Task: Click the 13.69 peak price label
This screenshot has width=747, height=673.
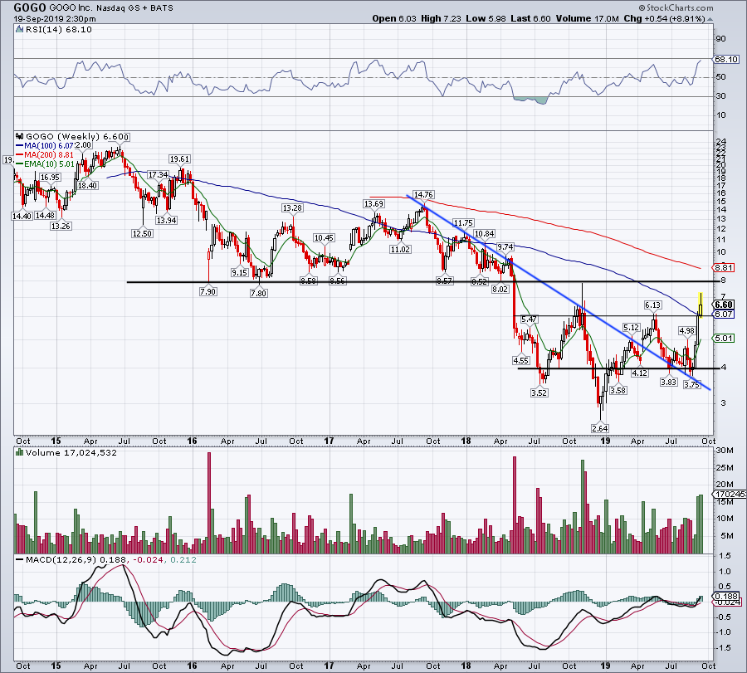Action: (373, 203)
